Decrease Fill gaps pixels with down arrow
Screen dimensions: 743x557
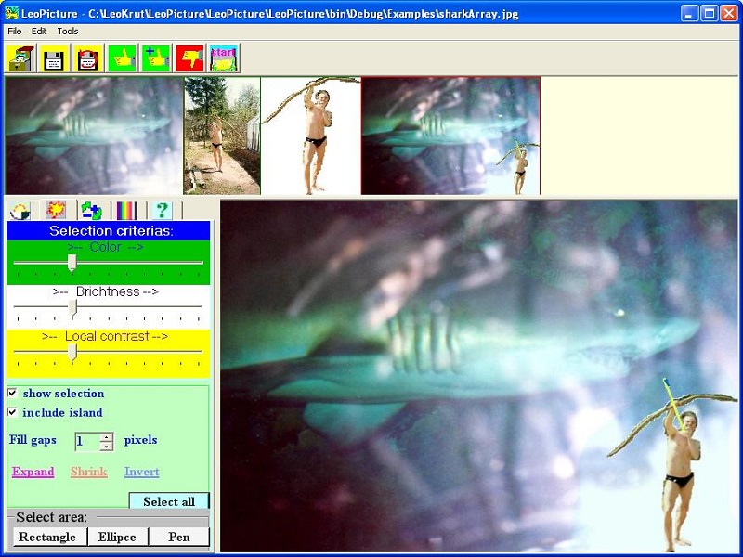point(107,447)
